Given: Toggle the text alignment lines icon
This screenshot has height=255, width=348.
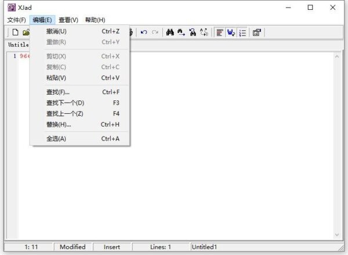Looking at the screenshot, I should point(220,33).
